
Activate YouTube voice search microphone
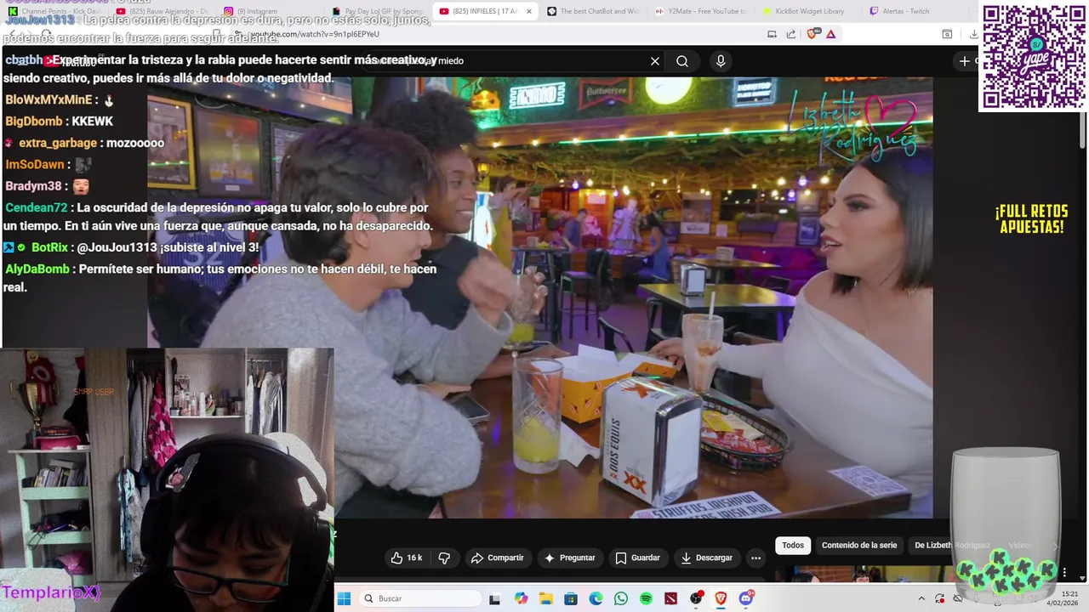point(721,61)
